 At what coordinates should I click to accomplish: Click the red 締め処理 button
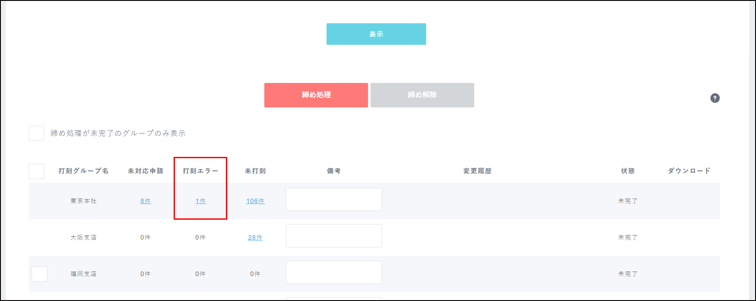pyautogui.click(x=316, y=95)
